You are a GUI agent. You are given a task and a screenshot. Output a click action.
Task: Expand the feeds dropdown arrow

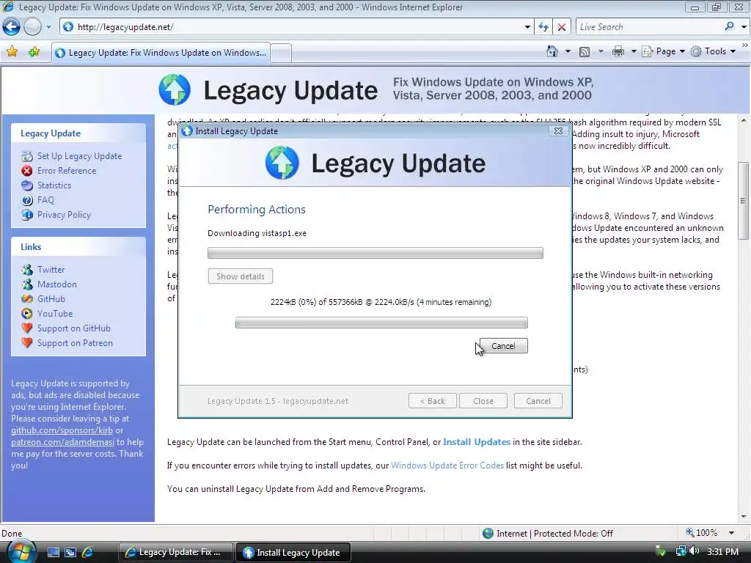tap(601, 51)
